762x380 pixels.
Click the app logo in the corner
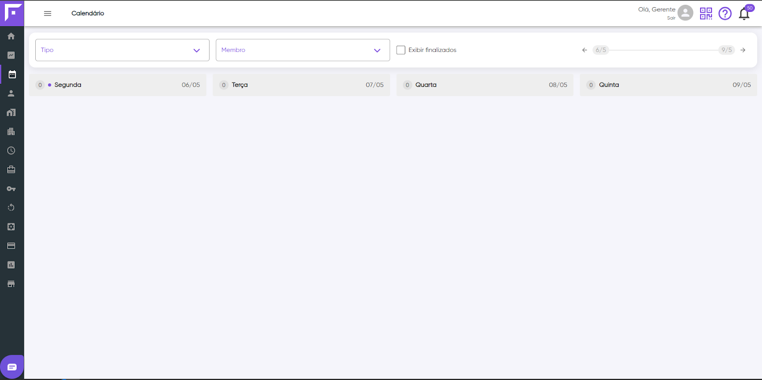[x=12, y=13]
